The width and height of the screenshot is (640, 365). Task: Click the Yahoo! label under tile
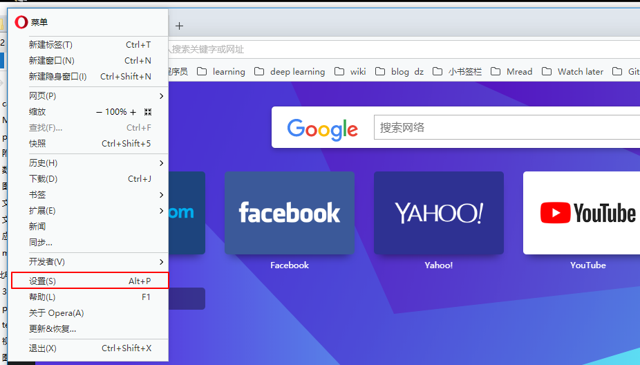pos(439,265)
